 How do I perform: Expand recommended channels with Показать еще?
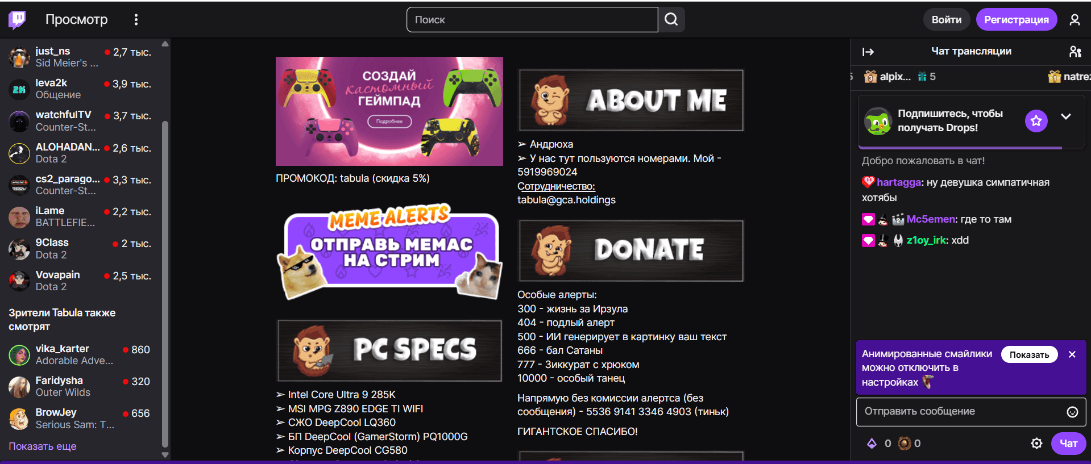point(43,446)
